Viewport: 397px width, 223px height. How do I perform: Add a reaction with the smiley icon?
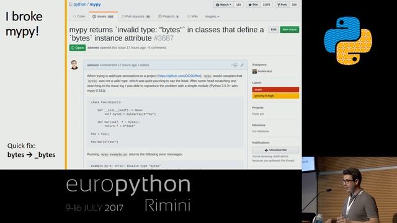(234, 65)
